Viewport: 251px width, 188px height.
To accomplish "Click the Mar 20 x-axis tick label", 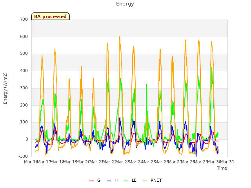I will (84, 162).
